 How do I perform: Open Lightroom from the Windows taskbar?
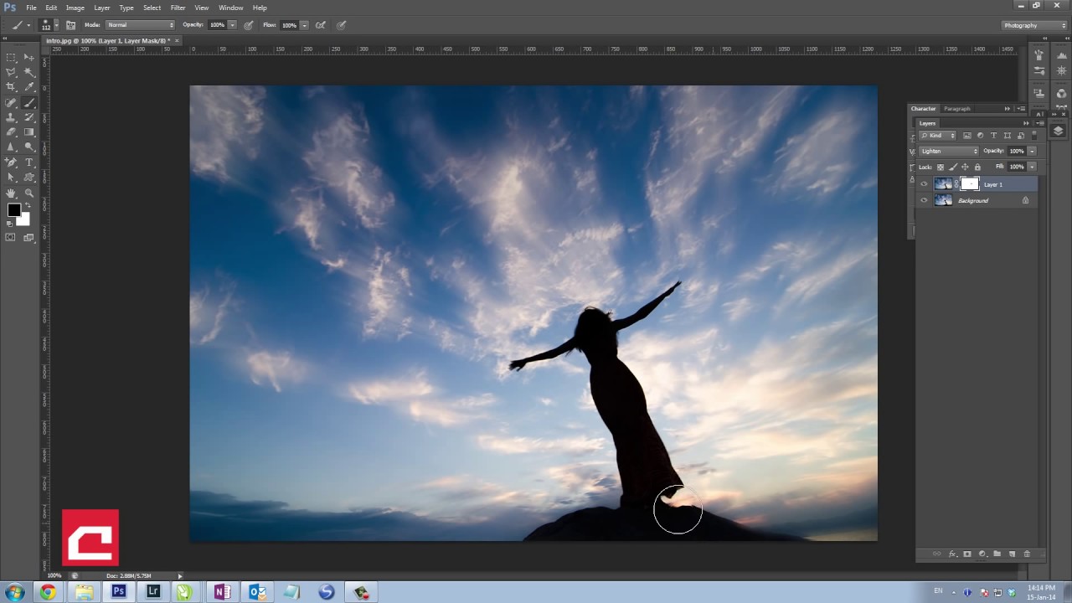coord(153,592)
